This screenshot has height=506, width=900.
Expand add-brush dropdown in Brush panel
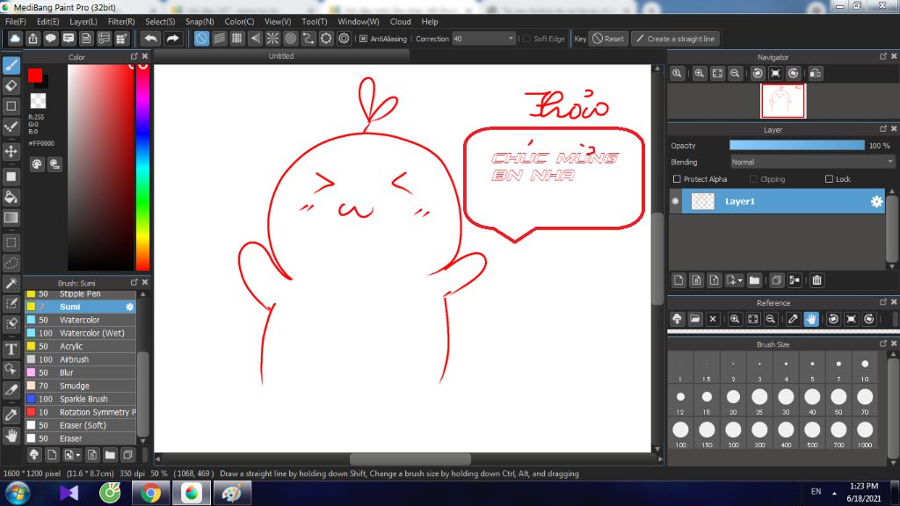[78, 456]
